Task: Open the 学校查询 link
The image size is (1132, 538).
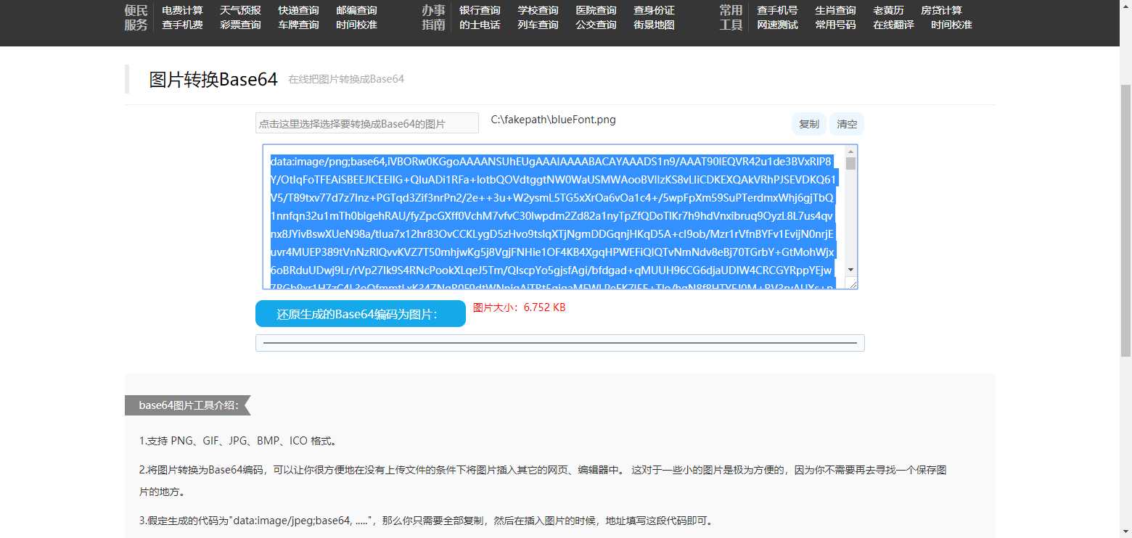Action: 538,10
